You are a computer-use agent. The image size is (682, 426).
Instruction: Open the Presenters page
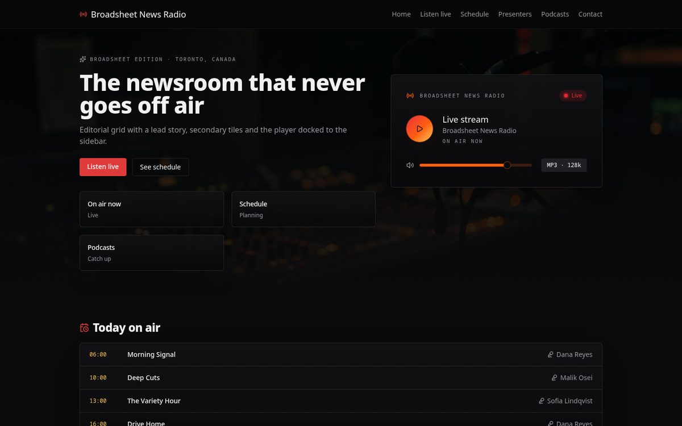[515, 14]
